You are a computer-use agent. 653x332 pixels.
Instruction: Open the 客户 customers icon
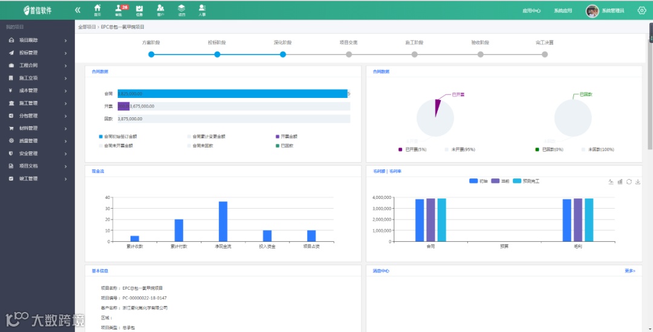[x=160, y=10]
